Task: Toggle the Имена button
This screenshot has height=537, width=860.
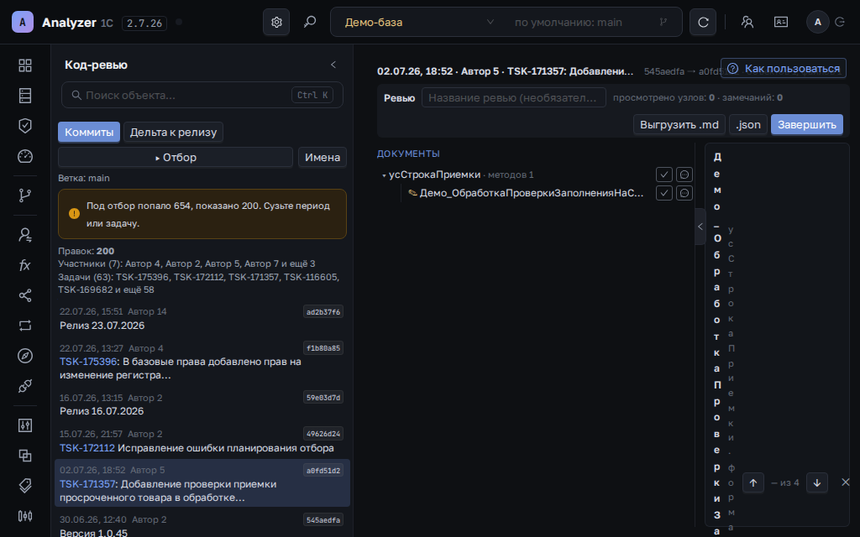Action: coord(322,157)
